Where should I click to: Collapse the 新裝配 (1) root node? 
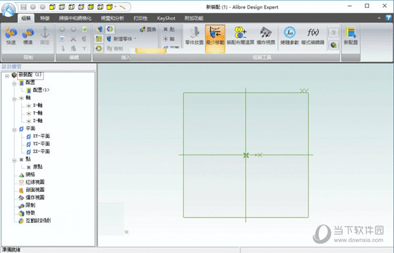[7, 76]
